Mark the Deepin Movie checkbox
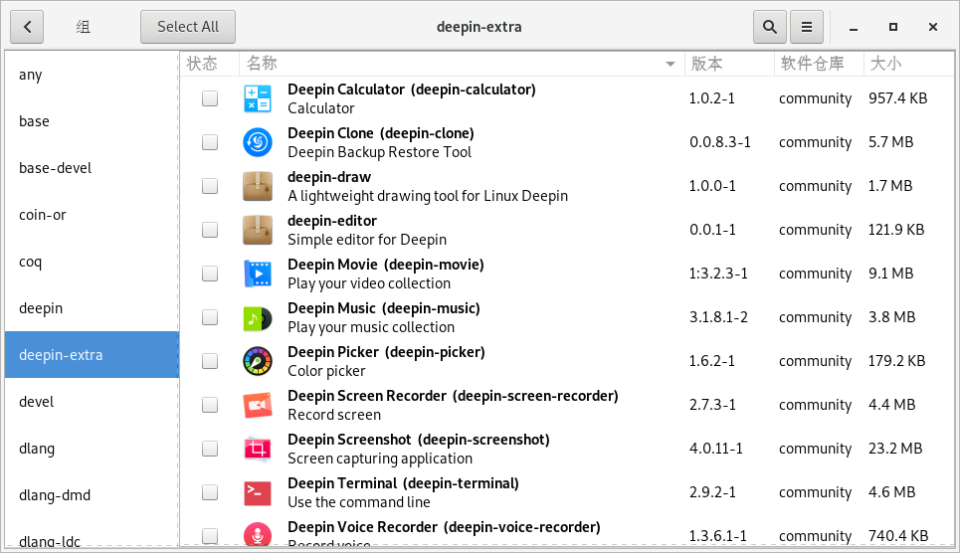This screenshot has height=553, width=960. pos(210,274)
